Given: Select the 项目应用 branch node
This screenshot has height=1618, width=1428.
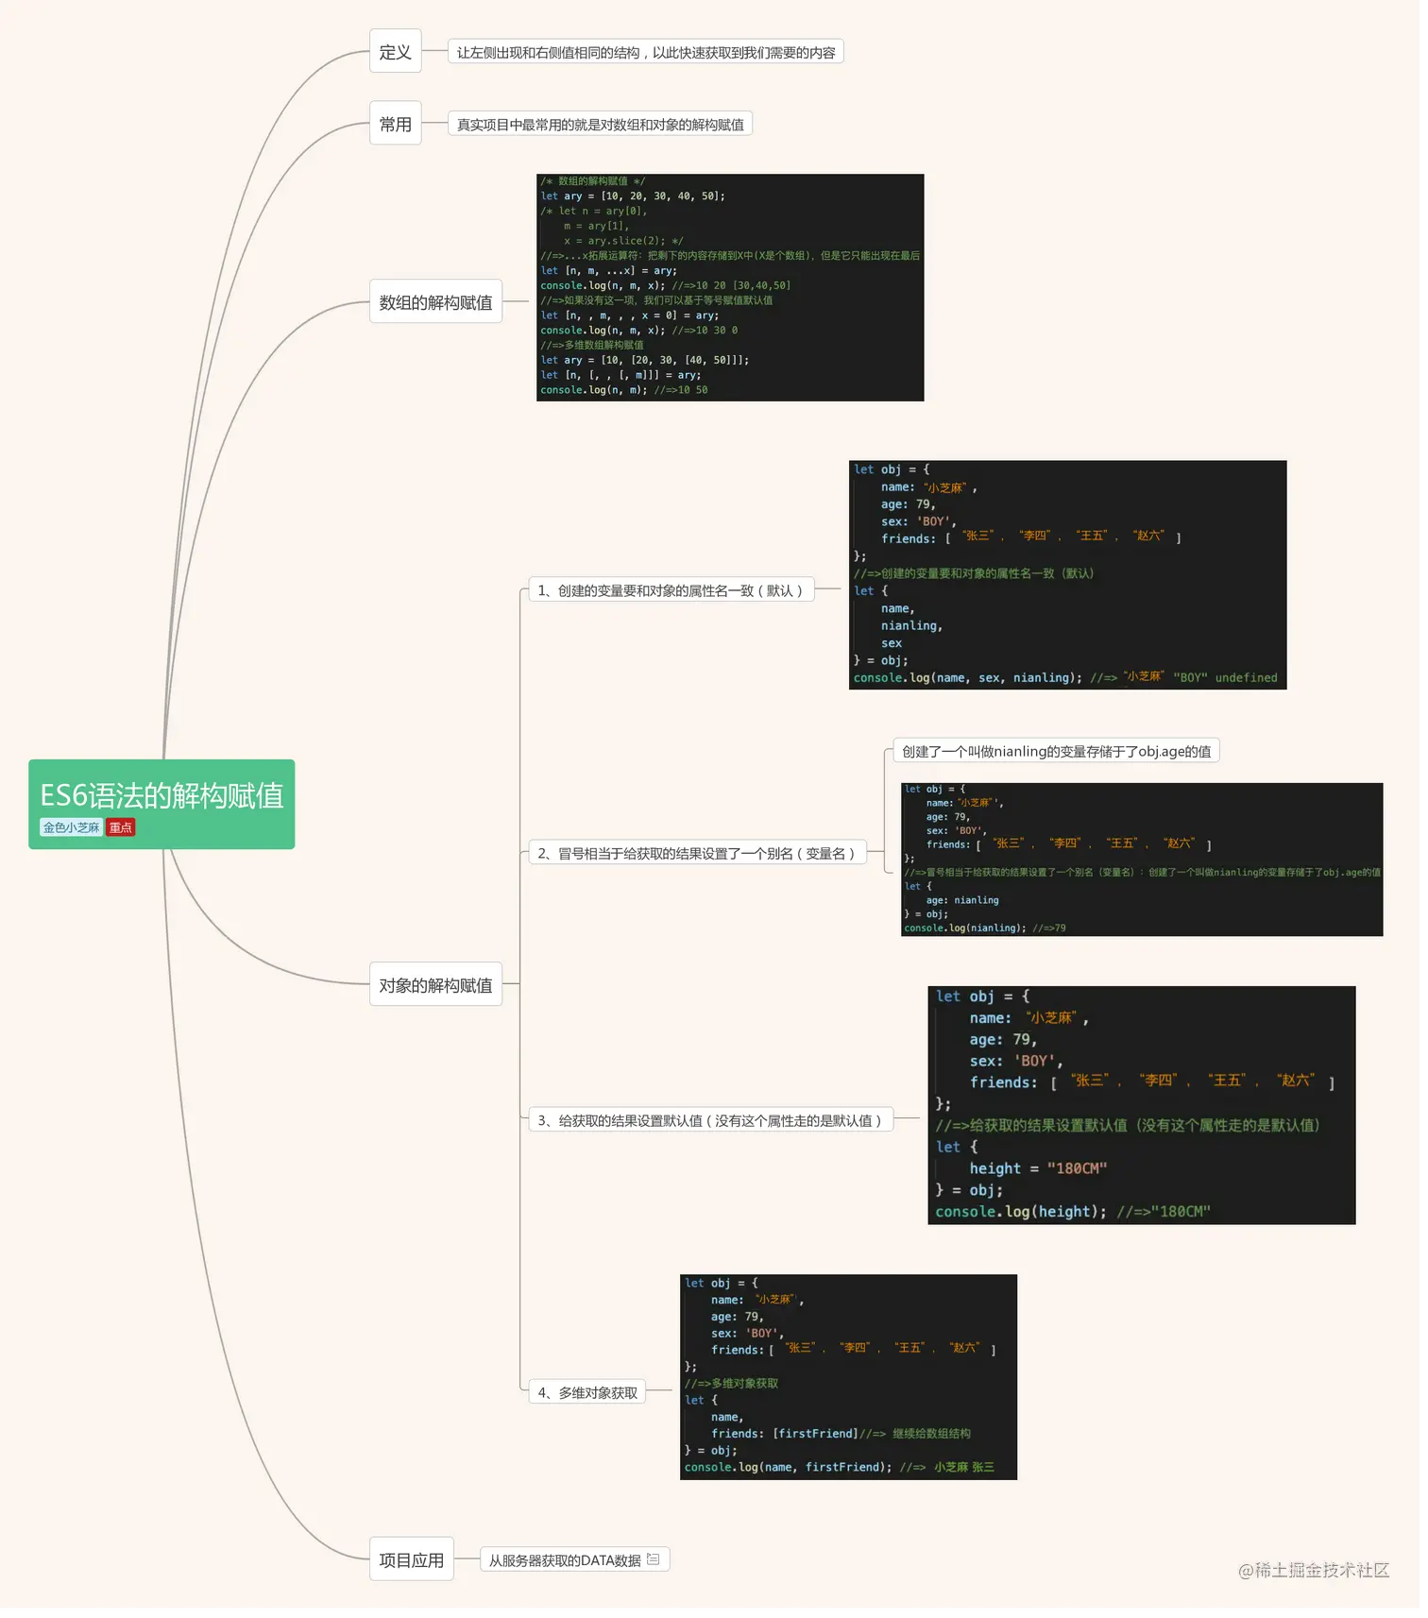Looking at the screenshot, I should coord(411,1559).
